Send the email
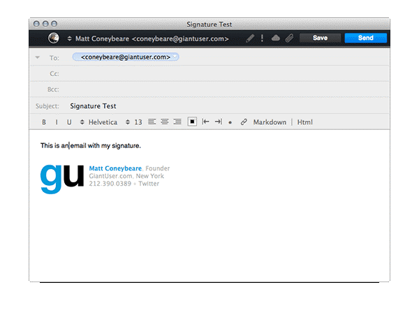This screenshot has width=419, height=322. click(365, 38)
